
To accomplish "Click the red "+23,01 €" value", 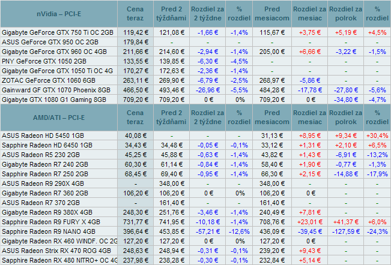I will pos(310,222).
